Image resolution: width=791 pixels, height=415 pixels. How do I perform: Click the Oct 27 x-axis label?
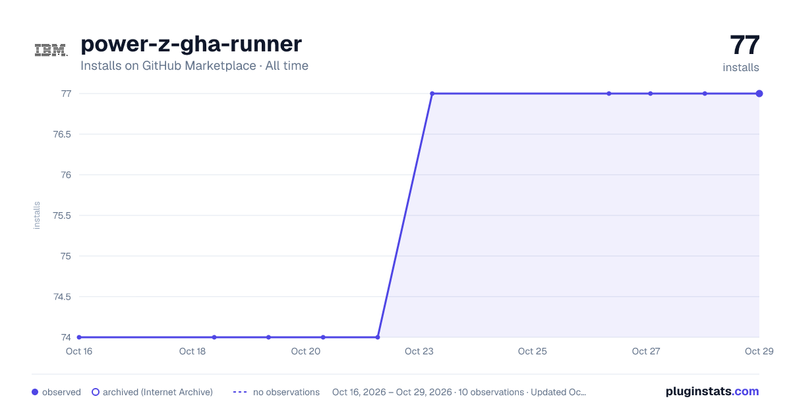pyautogui.click(x=646, y=351)
